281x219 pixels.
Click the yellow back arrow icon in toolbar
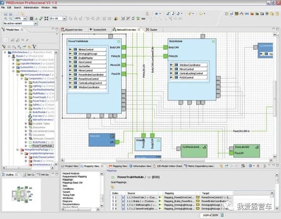pyautogui.click(x=201, y=14)
